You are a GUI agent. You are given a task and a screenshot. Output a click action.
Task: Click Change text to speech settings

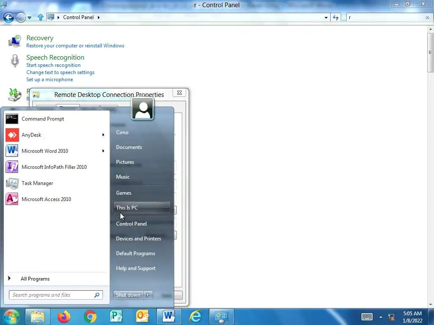click(x=60, y=72)
